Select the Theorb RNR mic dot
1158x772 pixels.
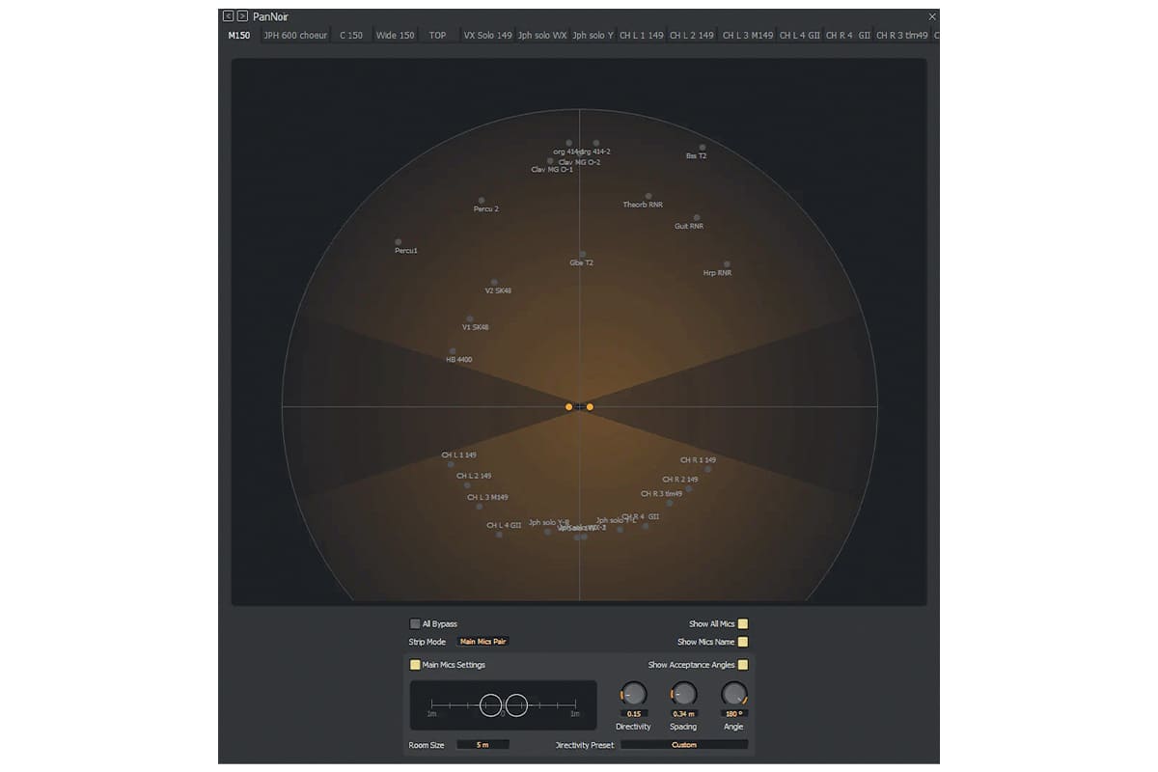(x=648, y=196)
